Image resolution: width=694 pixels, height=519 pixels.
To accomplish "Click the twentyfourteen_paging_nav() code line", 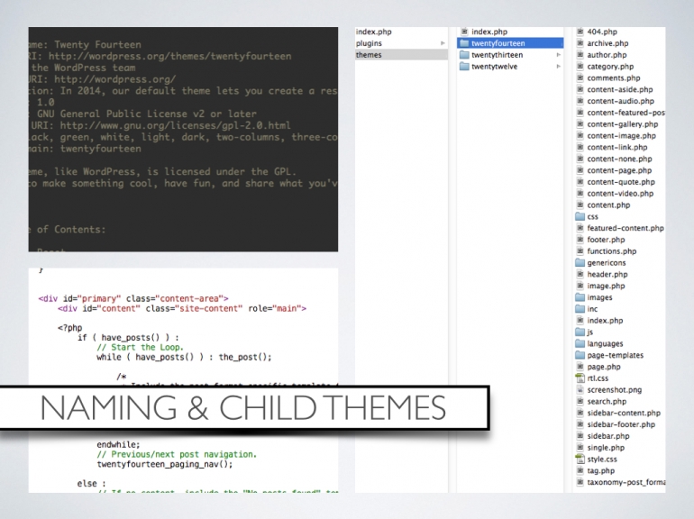I will (x=165, y=464).
